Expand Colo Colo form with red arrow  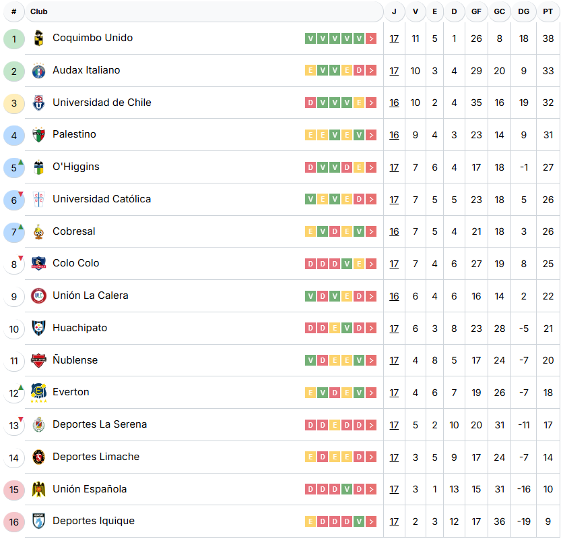(371, 264)
